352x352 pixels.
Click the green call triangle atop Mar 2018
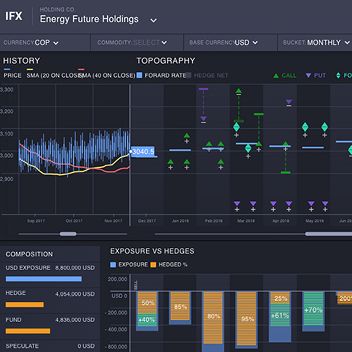tap(238, 91)
